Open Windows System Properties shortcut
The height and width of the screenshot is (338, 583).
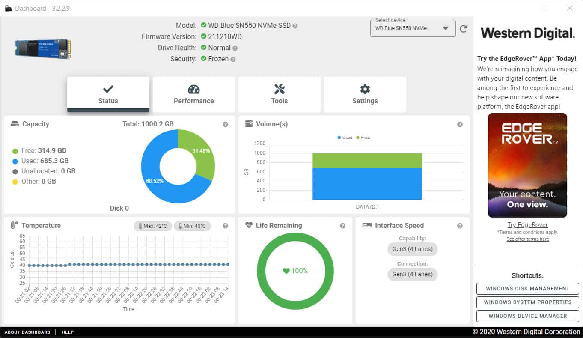pos(528,302)
